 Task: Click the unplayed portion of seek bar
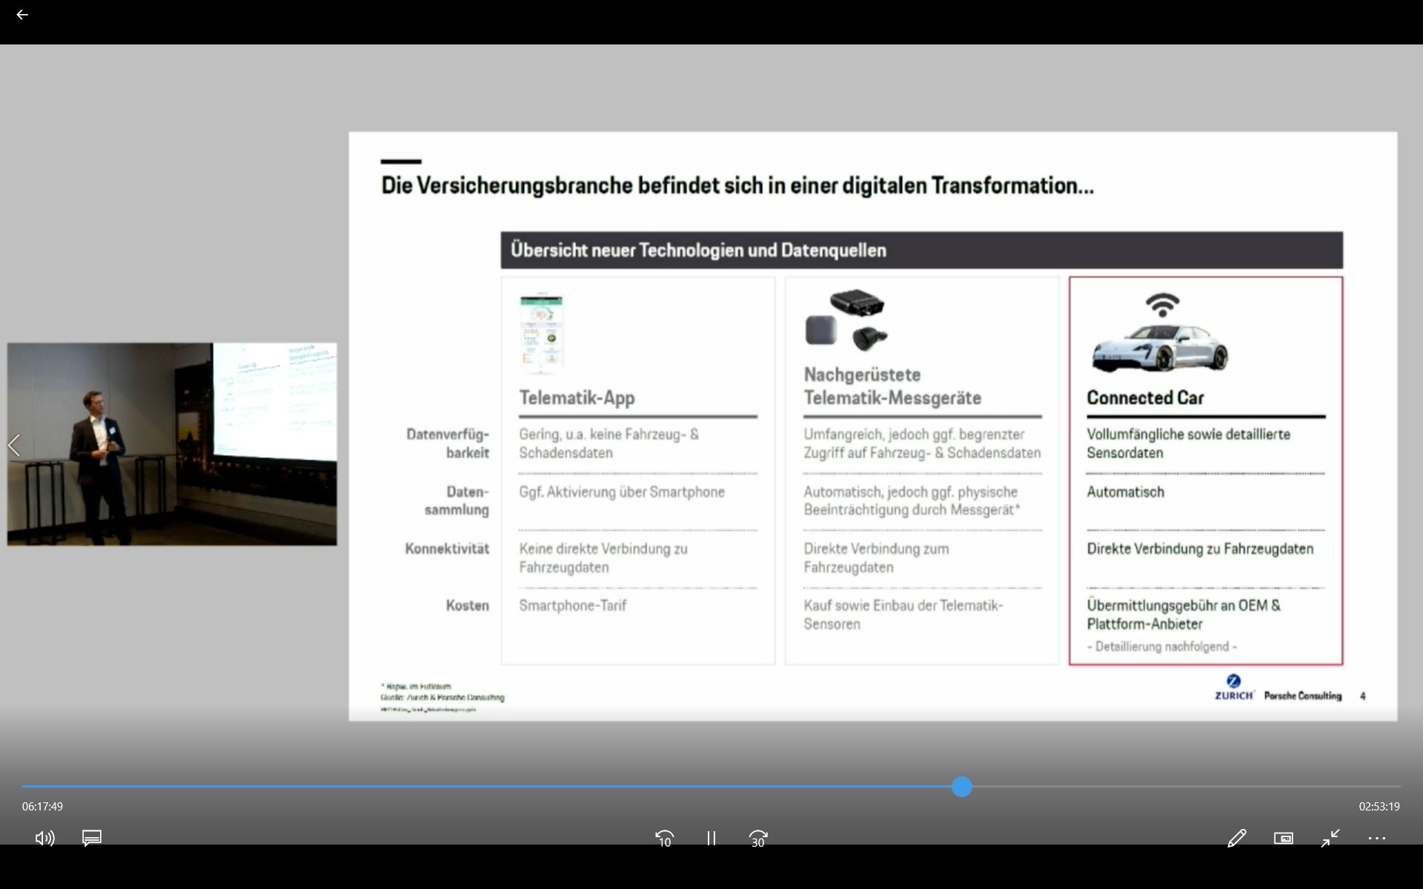pyautogui.click(x=1186, y=787)
